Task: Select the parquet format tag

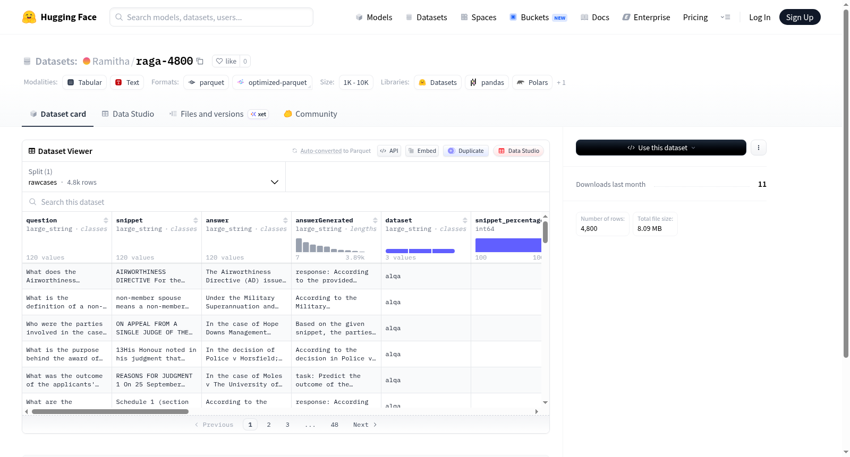Action: pos(206,82)
